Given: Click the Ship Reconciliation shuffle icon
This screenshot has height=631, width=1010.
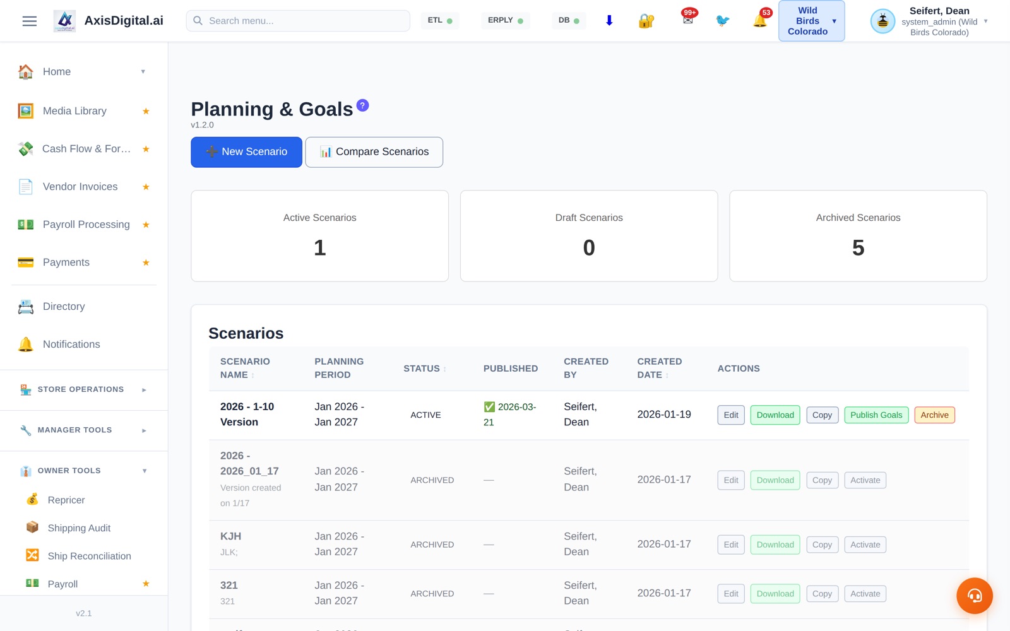Looking at the screenshot, I should click(x=32, y=555).
